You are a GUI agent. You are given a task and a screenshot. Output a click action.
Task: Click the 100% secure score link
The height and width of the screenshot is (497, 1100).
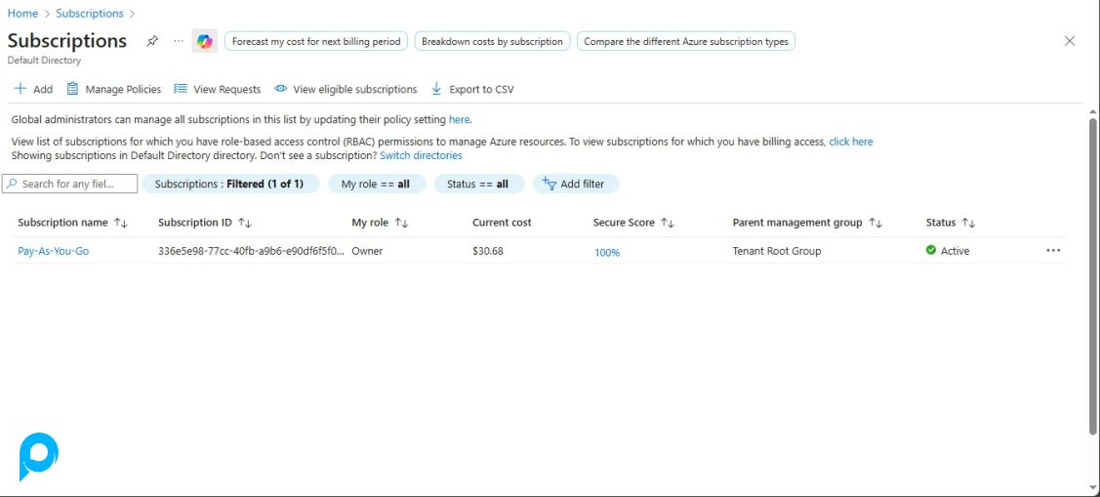607,252
